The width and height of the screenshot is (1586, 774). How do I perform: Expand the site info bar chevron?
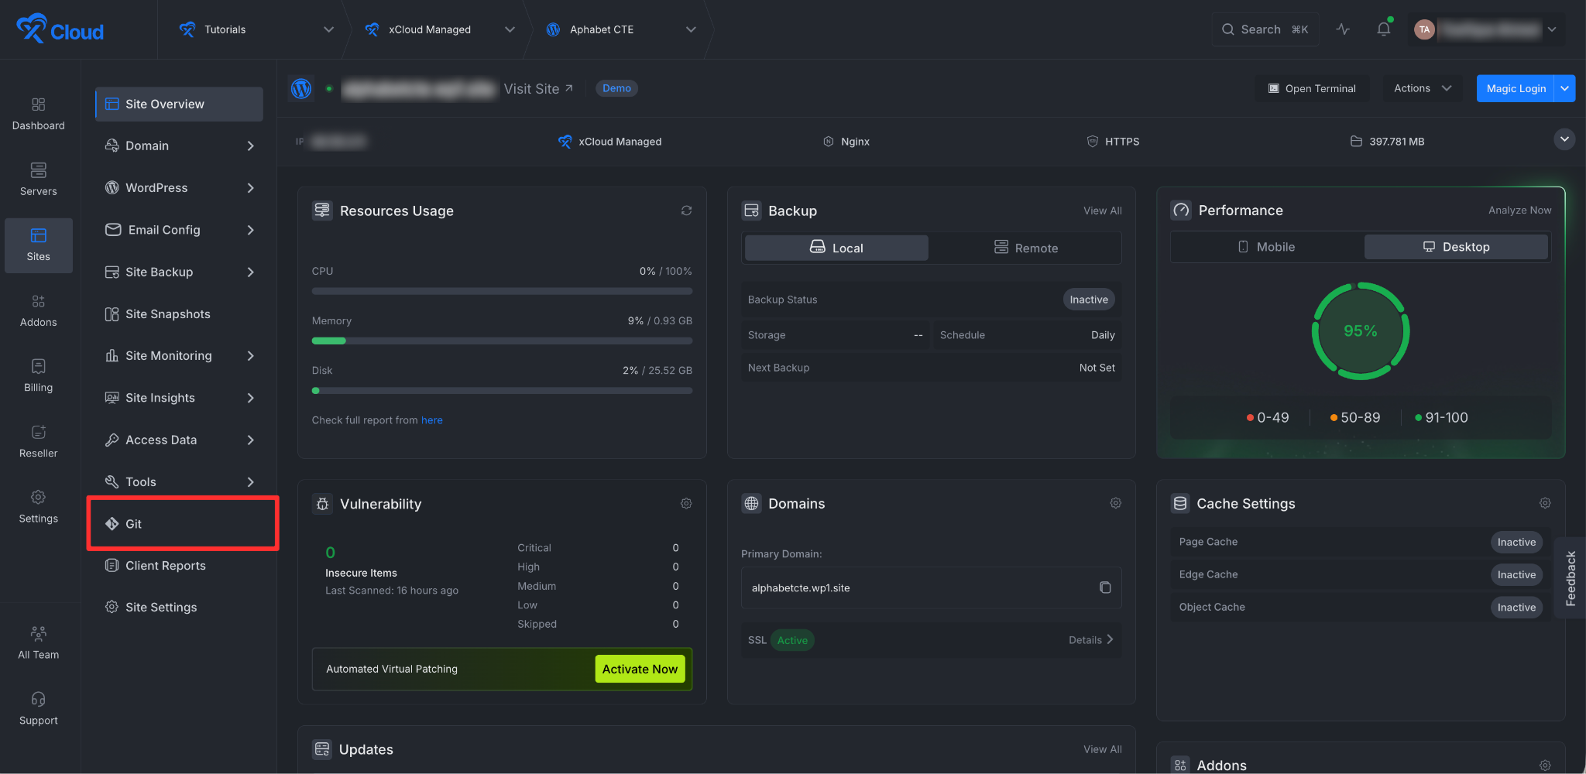click(x=1564, y=139)
